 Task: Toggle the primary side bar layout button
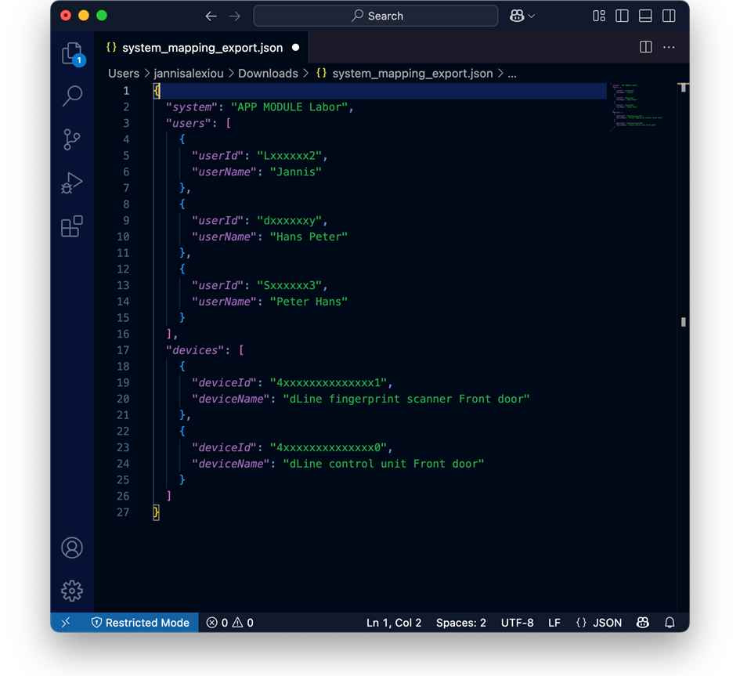pyautogui.click(x=622, y=16)
